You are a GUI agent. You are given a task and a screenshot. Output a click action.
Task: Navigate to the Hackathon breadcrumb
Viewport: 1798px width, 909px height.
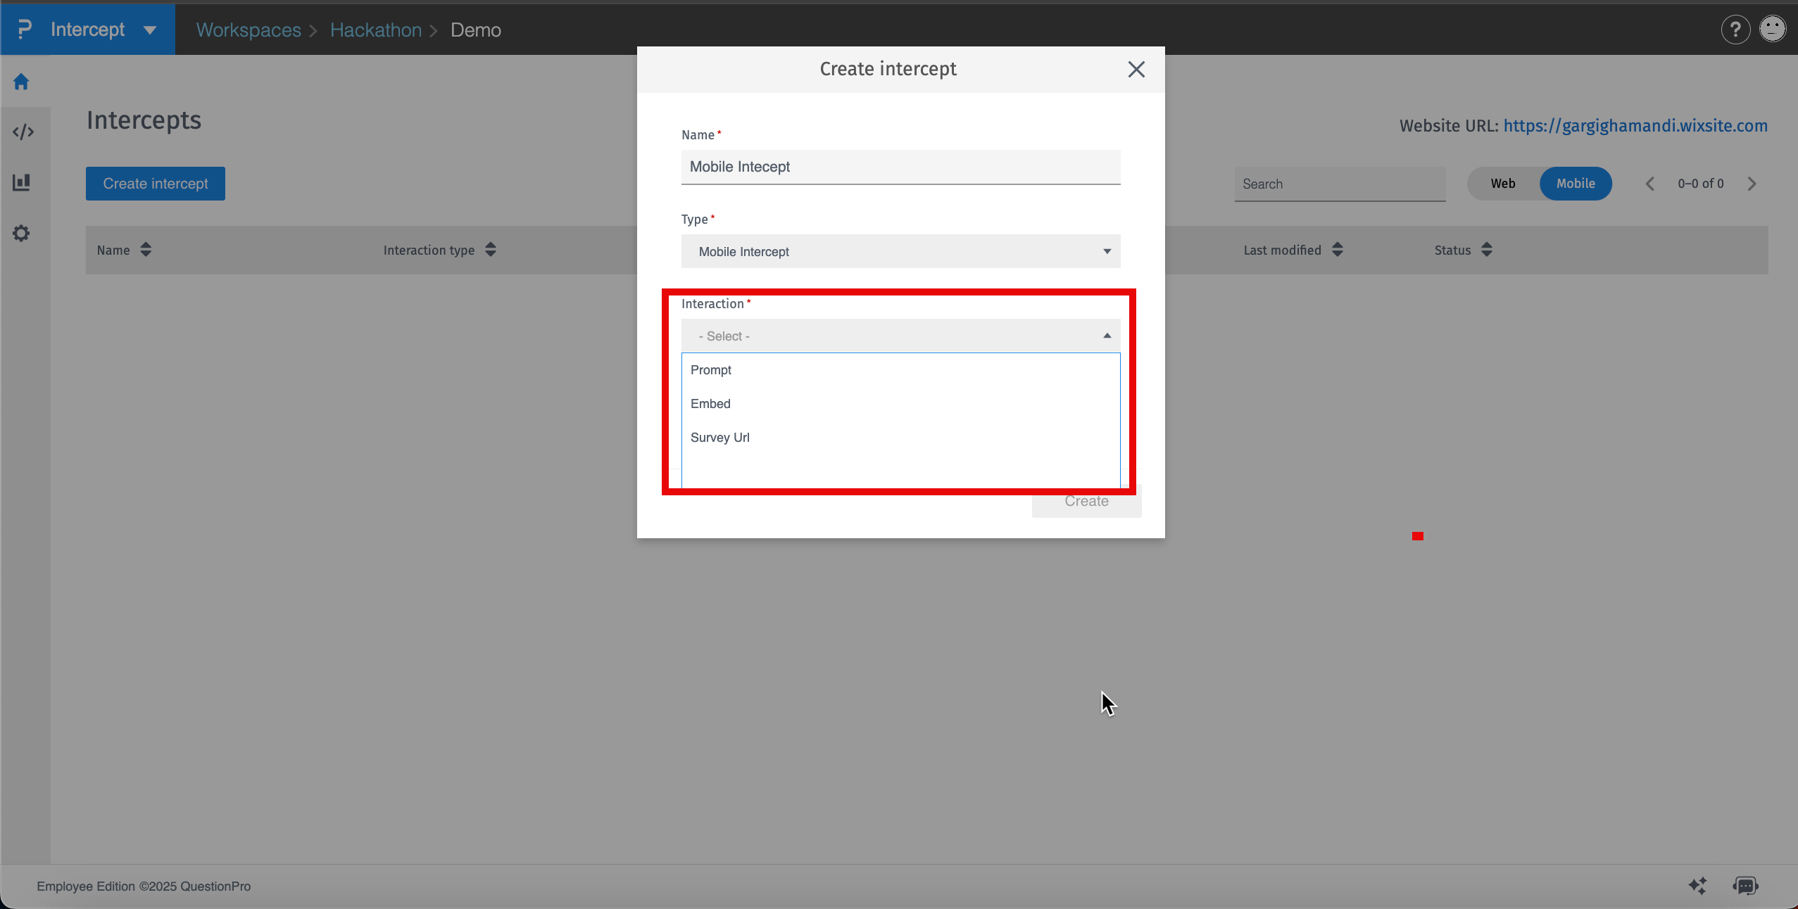click(375, 30)
